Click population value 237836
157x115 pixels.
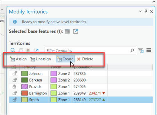[80, 74]
